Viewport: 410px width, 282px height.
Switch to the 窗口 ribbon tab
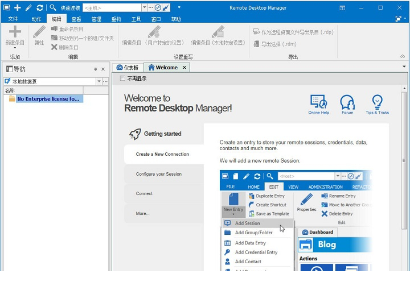pyautogui.click(x=156, y=19)
